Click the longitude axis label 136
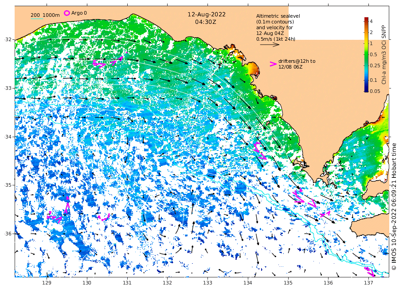Viewport: 399px width, 292px height. (328, 283)
